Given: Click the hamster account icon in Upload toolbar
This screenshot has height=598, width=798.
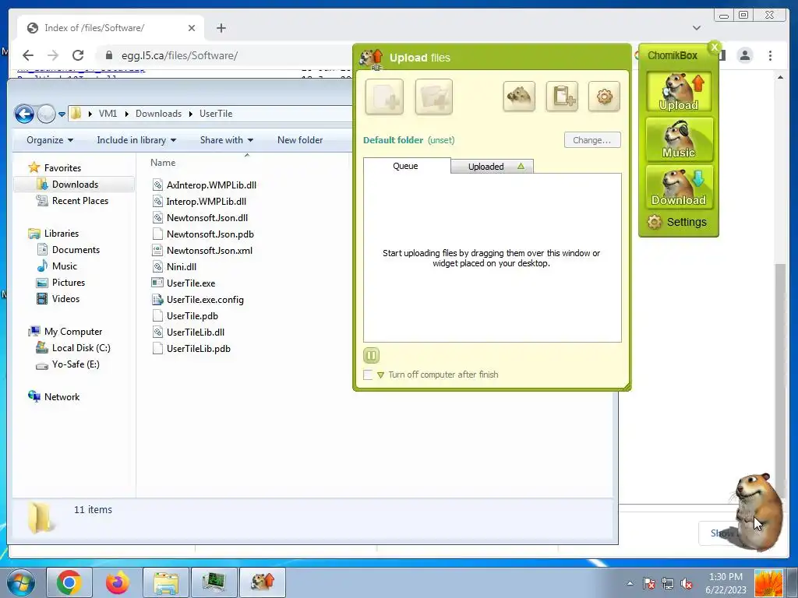Looking at the screenshot, I should (x=519, y=96).
